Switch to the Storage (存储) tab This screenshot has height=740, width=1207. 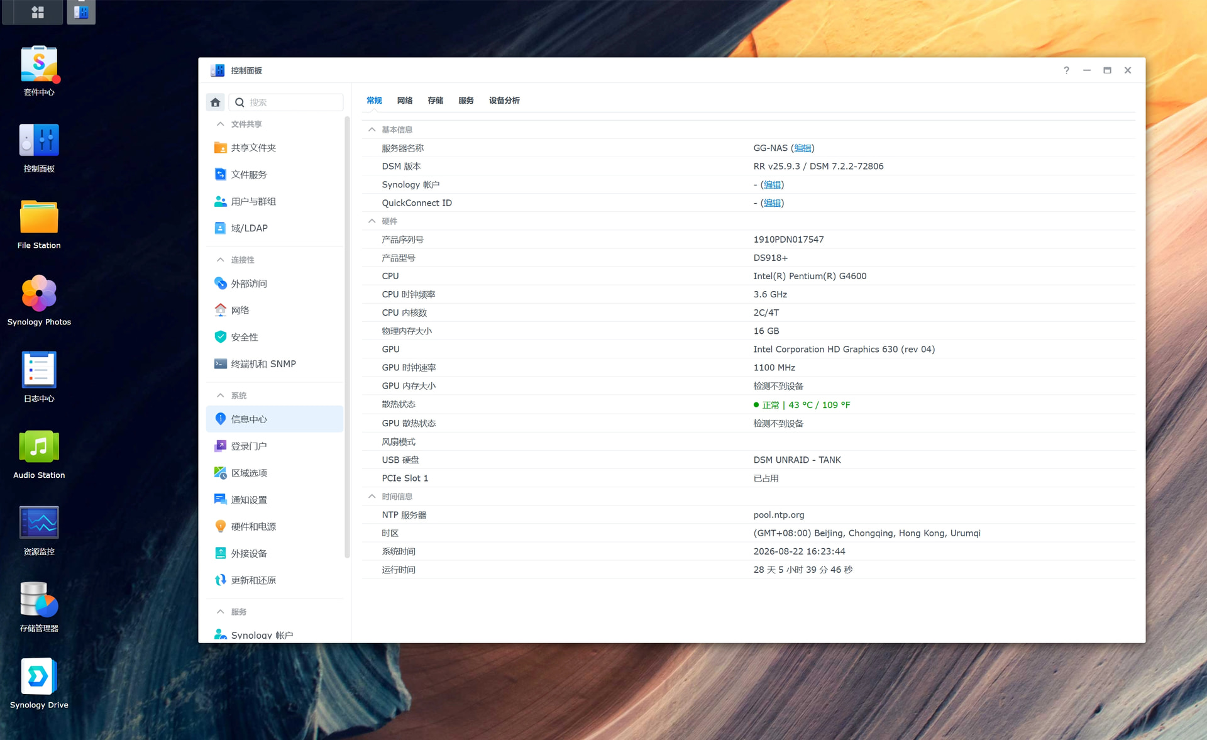point(436,101)
